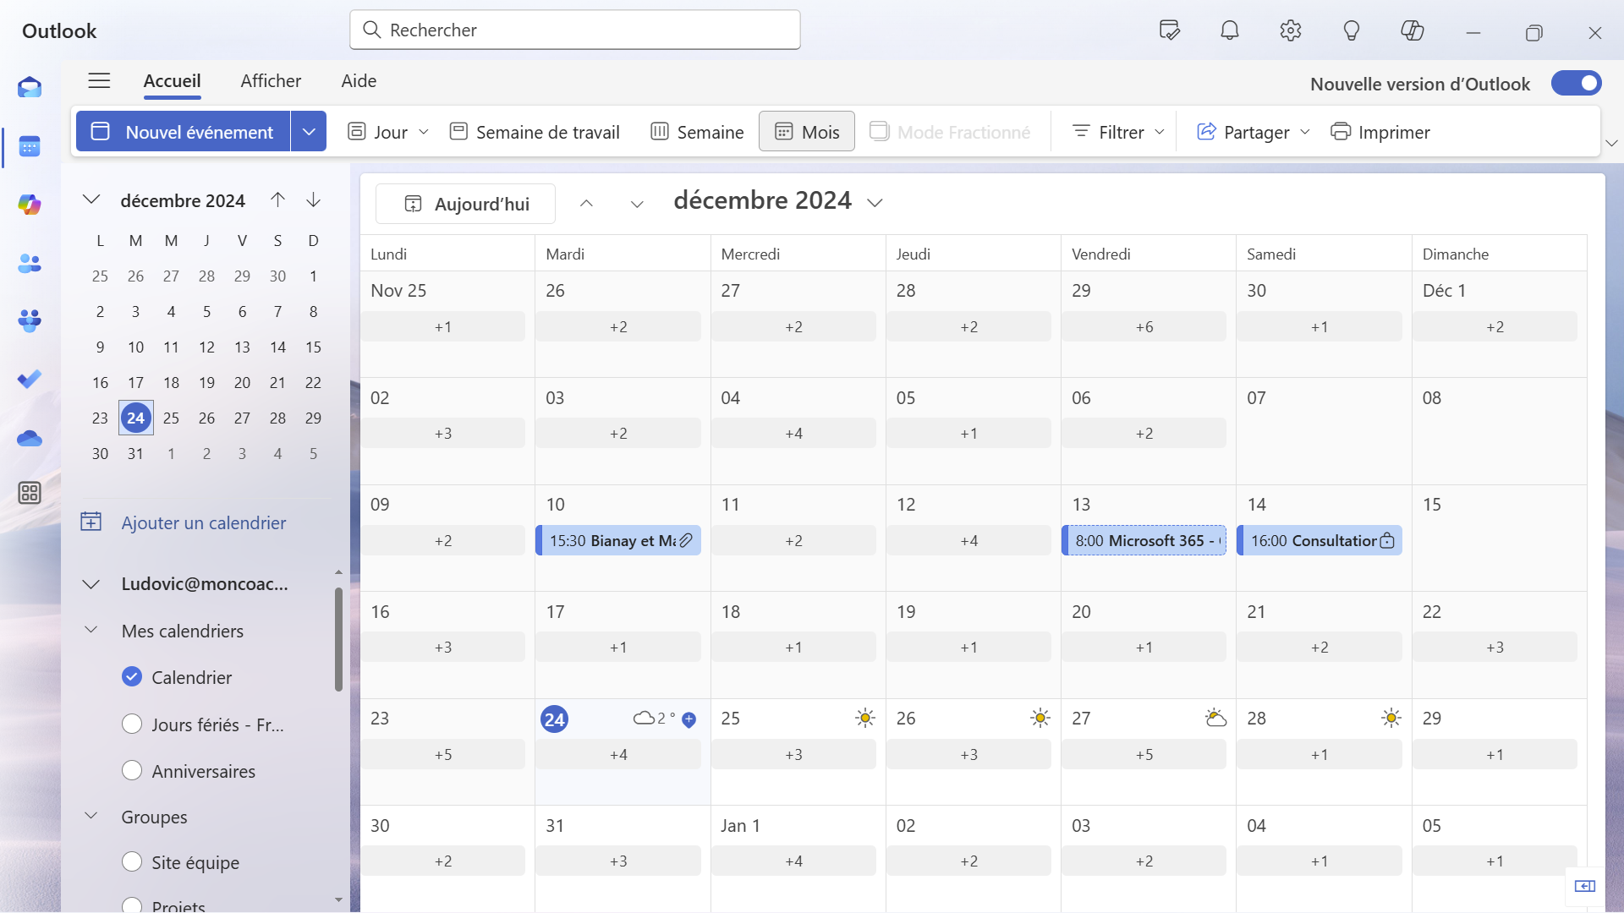Open the OneDrive cloud icon in sidebar
Image resolution: width=1624 pixels, height=913 pixels.
(x=30, y=438)
